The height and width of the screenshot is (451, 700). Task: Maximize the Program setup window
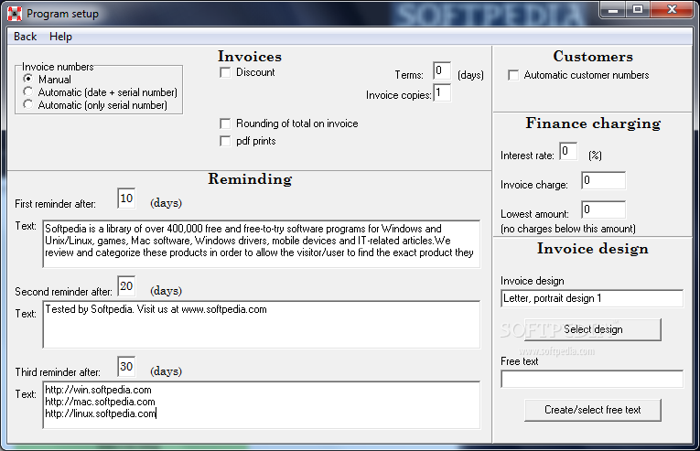tap(638, 10)
